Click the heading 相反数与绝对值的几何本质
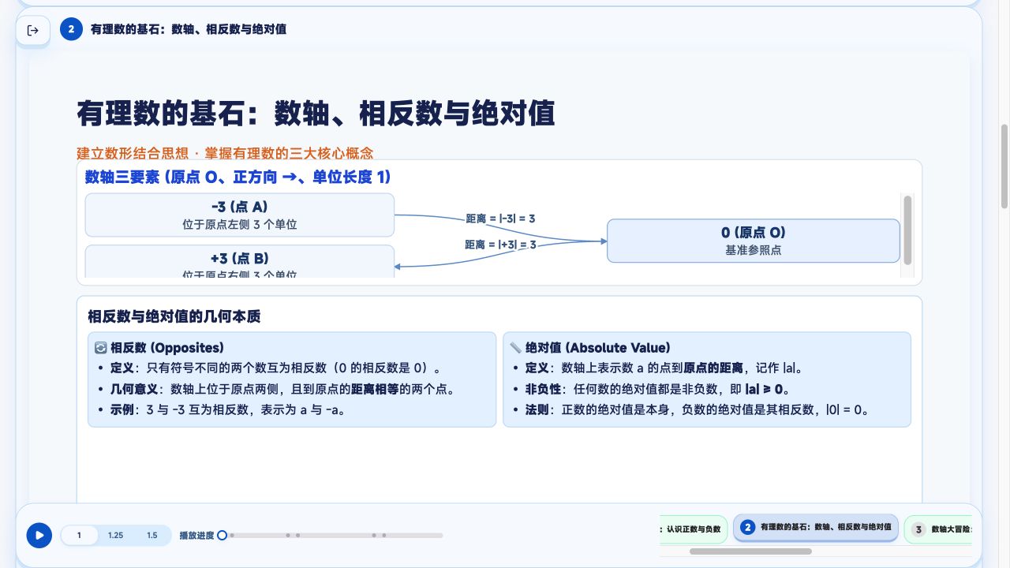1010x568 pixels. click(x=174, y=317)
